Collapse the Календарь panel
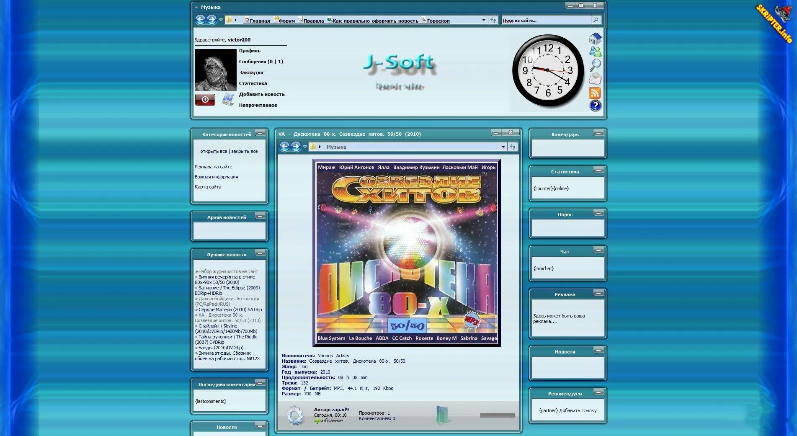This screenshot has height=436, width=797. click(598, 133)
